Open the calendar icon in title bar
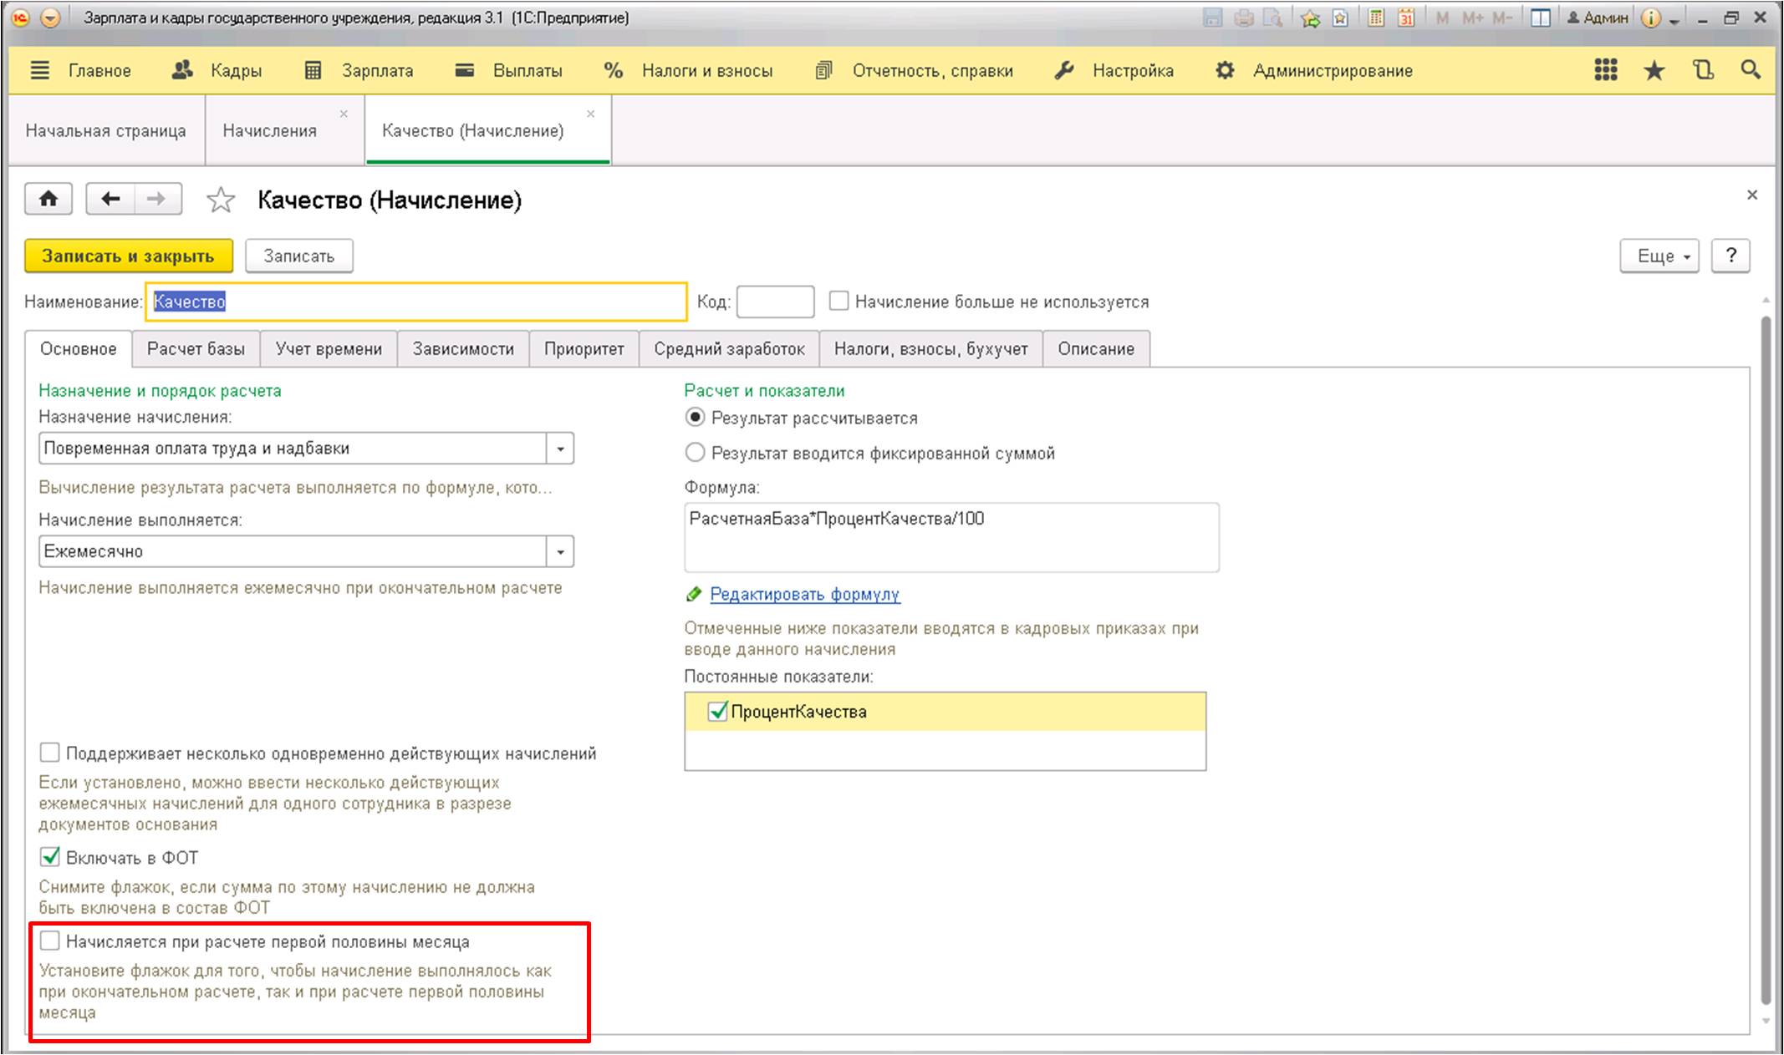Viewport: 1784px width, 1055px height. (1406, 18)
